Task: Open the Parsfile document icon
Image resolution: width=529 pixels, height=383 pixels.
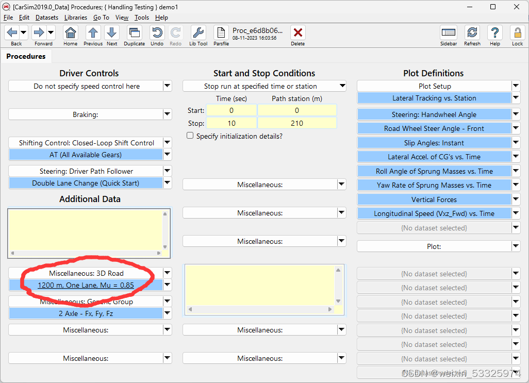Action: pyautogui.click(x=221, y=32)
